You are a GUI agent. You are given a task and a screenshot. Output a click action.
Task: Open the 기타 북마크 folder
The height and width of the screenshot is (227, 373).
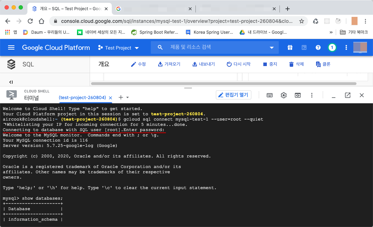tap(354, 32)
